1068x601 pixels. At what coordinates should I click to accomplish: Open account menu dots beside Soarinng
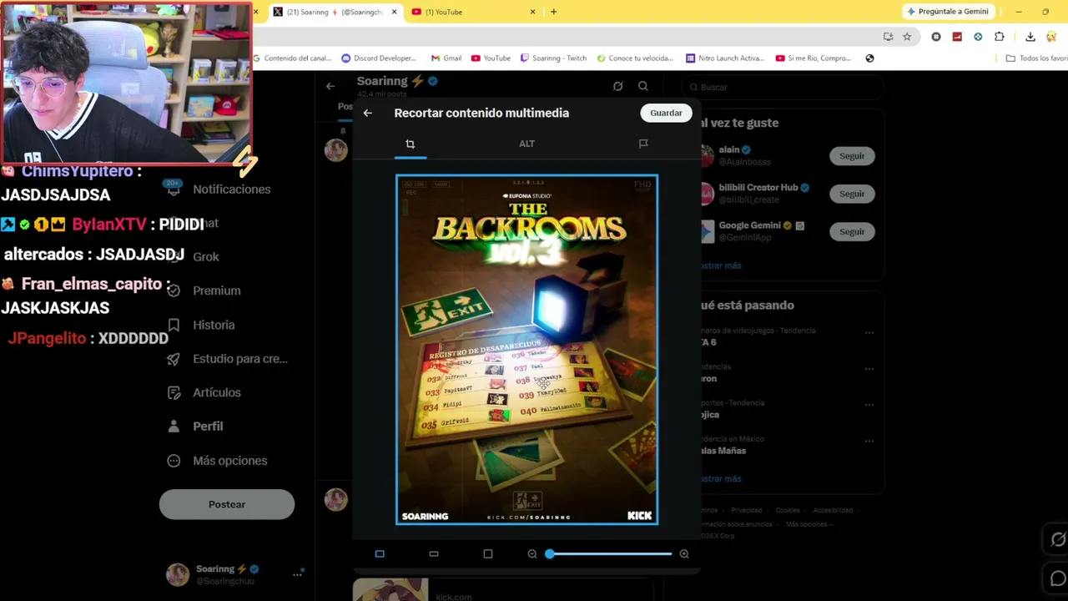pyautogui.click(x=297, y=574)
